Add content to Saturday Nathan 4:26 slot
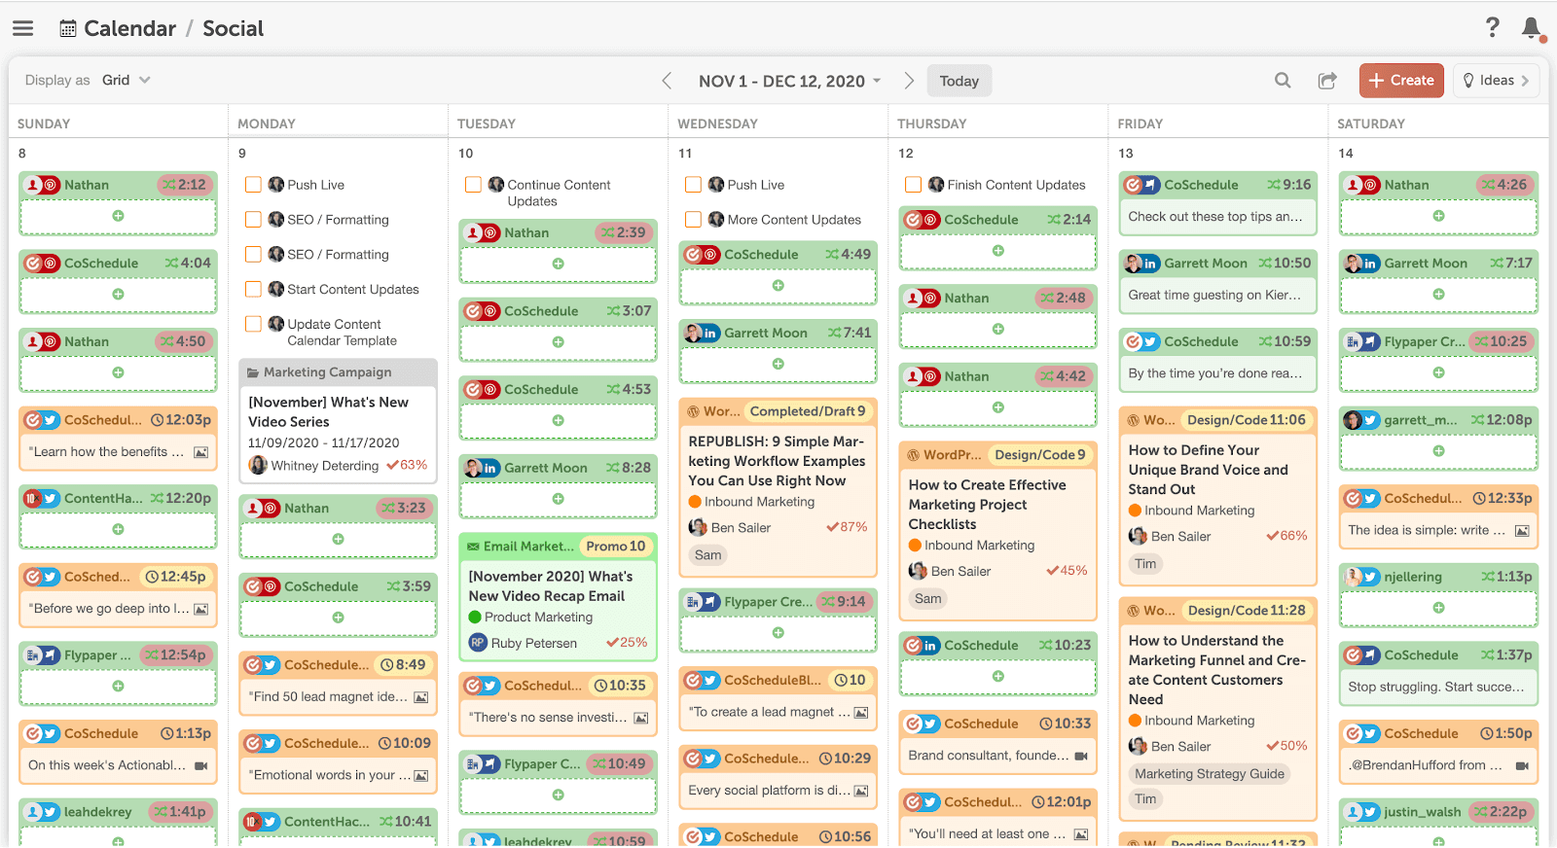Screen dimensions: 1557x848 click(x=1438, y=216)
